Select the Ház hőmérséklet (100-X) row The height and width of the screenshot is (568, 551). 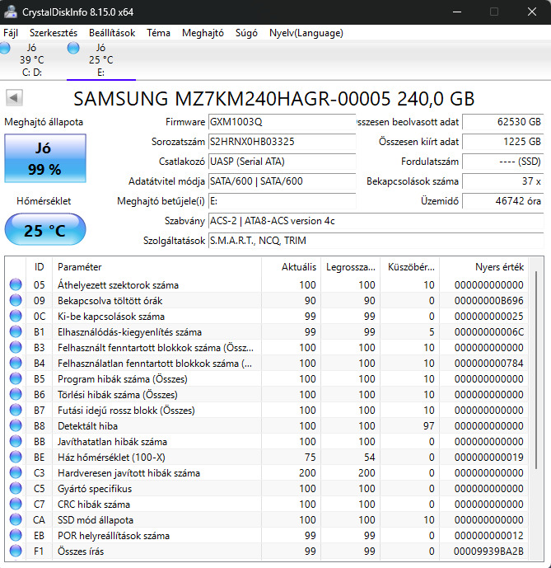coord(267,457)
